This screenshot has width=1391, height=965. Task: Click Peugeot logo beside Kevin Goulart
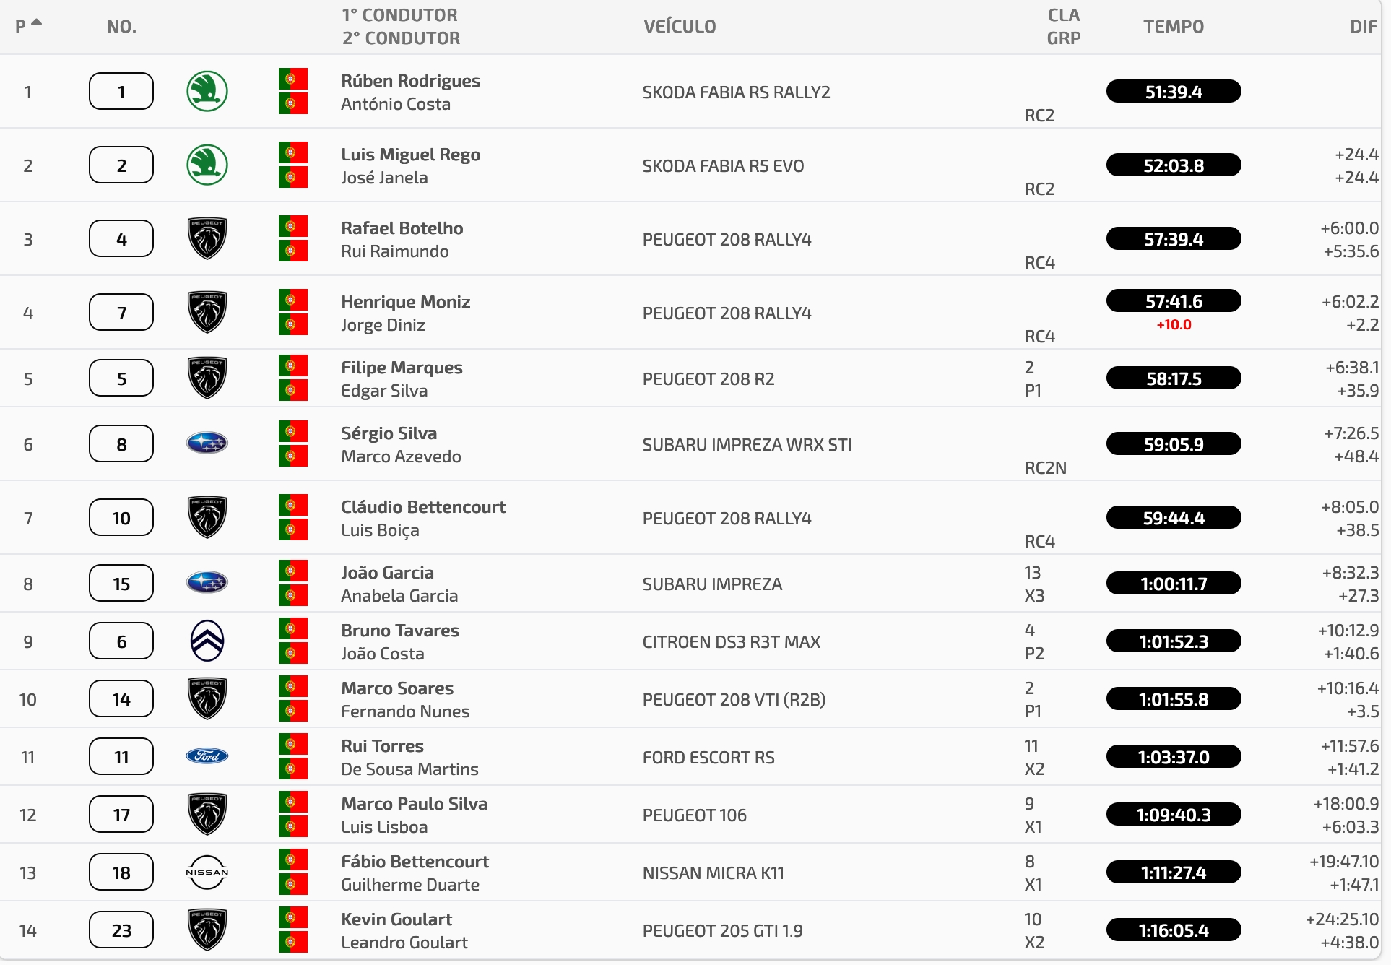tap(207, 930)
